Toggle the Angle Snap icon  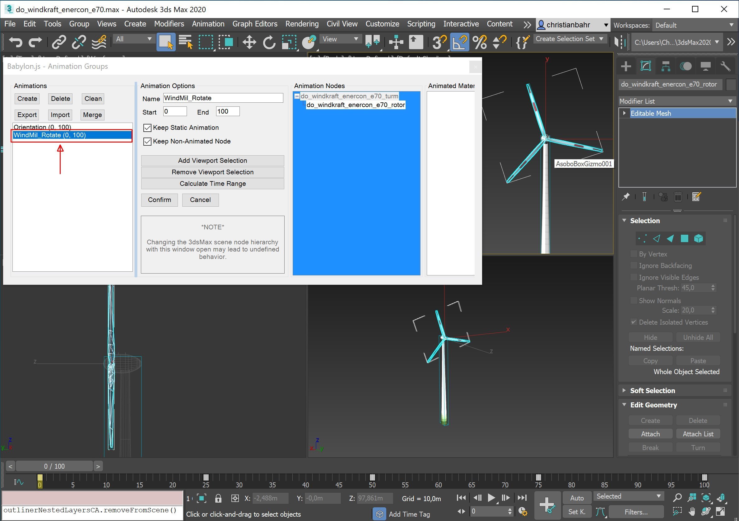point(460,42)
